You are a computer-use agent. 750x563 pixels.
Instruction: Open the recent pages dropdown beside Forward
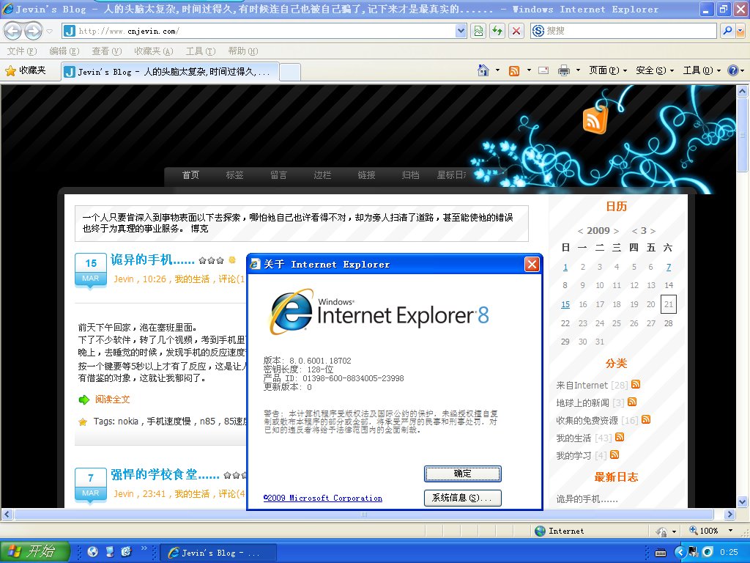(49, 32)
